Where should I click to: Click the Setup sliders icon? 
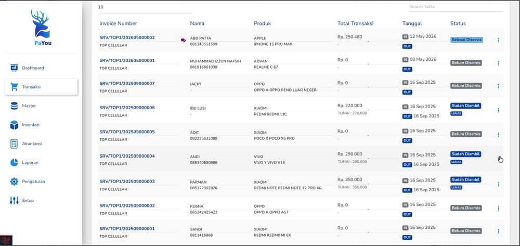[14, 201]
